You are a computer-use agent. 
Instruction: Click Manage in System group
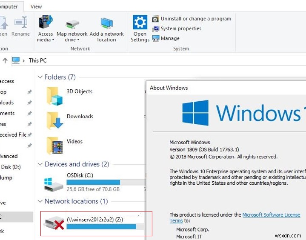tap(166, 38)
